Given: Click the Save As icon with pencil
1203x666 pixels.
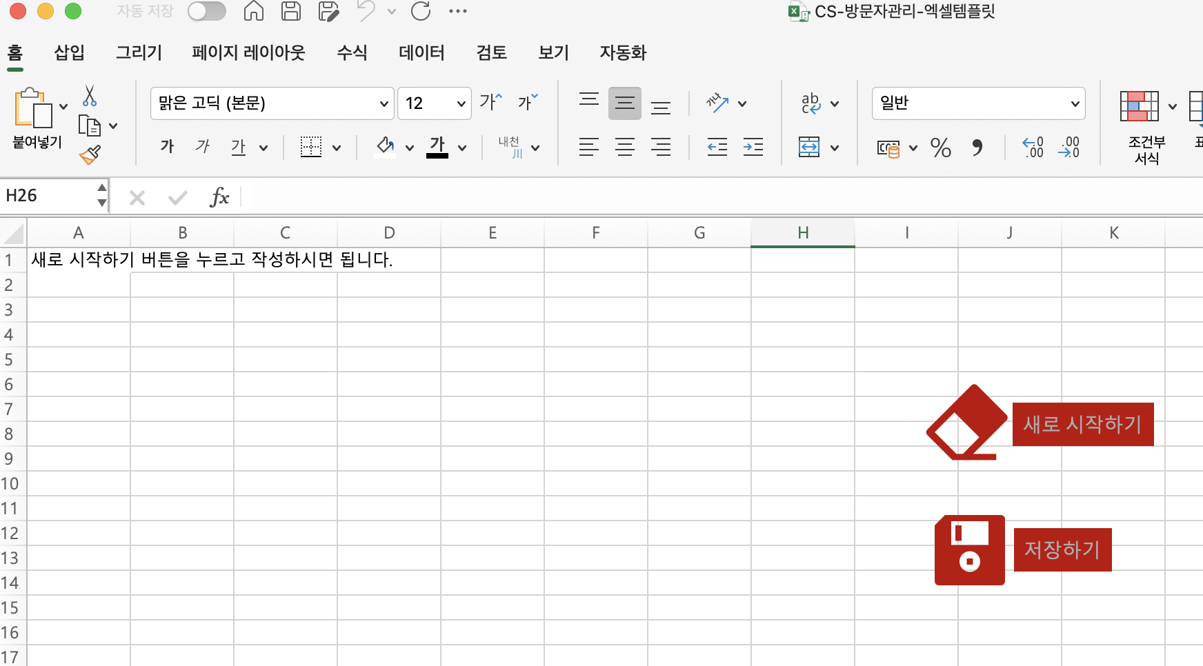Looking at the screenshot, I should click(329, 11).
